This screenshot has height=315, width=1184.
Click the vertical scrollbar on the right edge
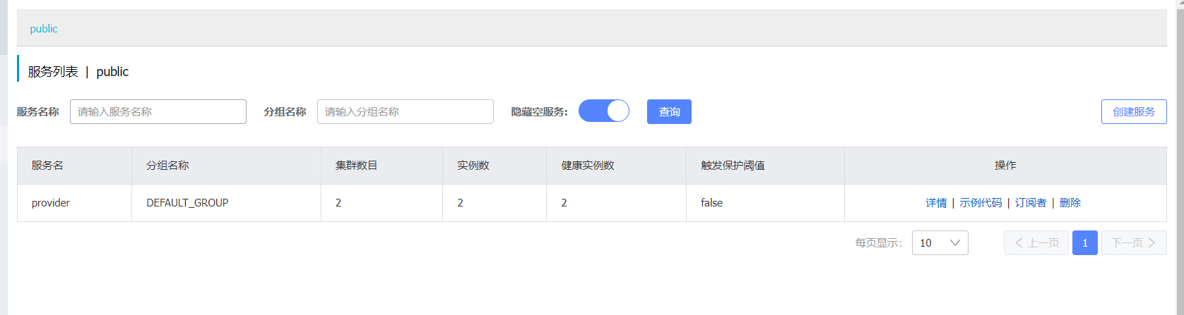coord(1179,141)
